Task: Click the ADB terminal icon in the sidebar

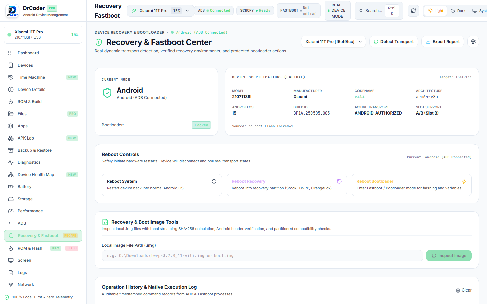Action: tap(11, 223)
